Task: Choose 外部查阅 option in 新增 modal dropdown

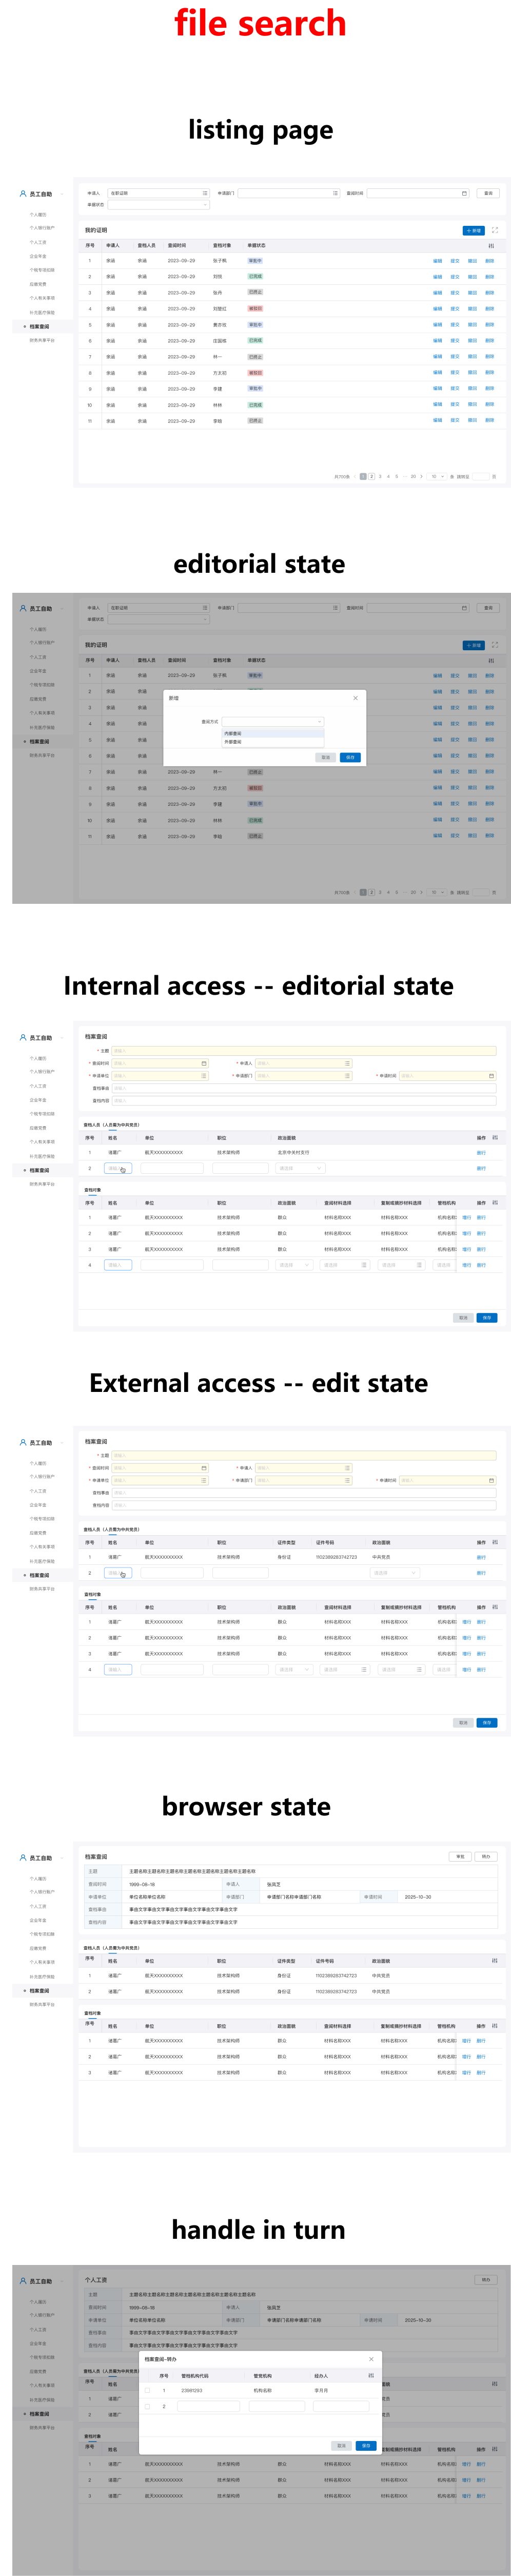Action: tap(273, 742)
